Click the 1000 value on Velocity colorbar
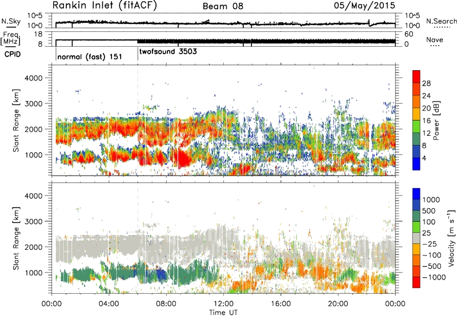 pyautogui.click(x=431, y=200)
